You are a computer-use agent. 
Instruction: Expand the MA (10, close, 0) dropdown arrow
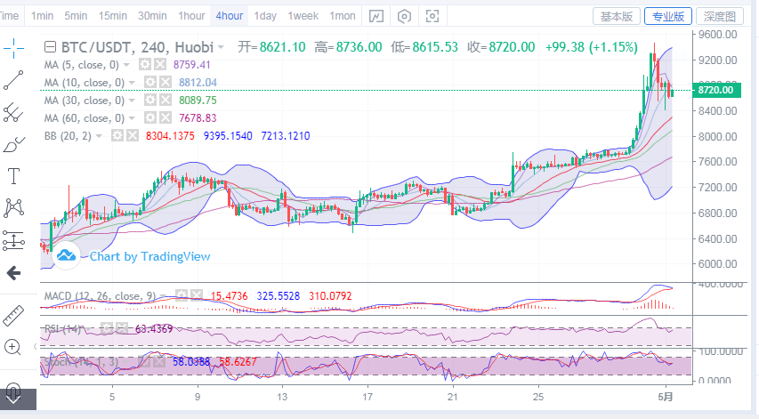tap(132, 83)
